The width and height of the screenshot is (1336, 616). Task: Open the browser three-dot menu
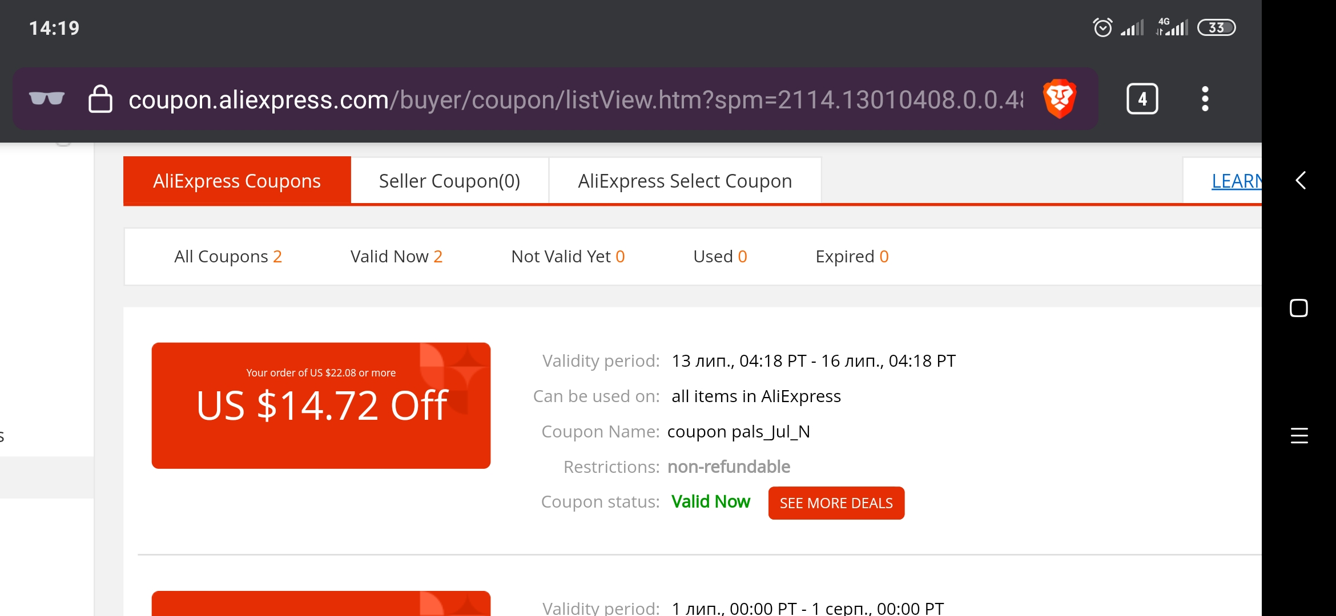(1205, 99)
